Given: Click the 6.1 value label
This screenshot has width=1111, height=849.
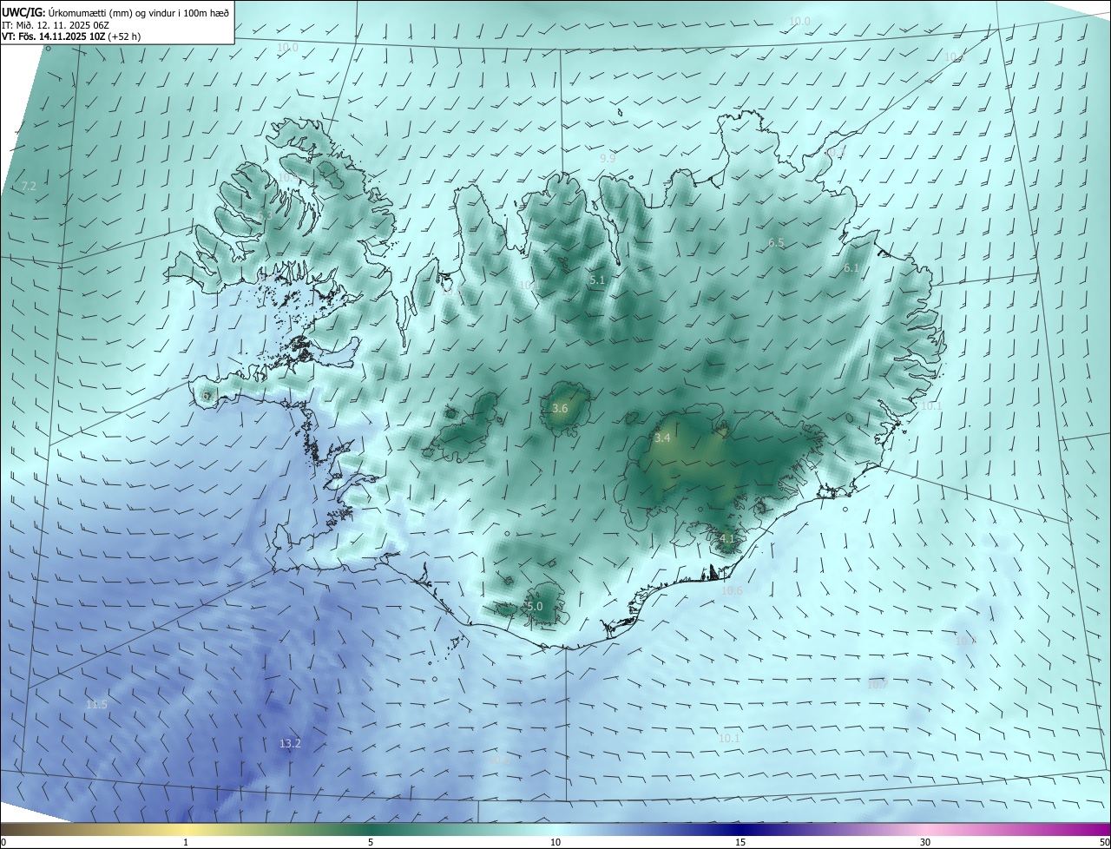Looking at the screenshot, I should pos(851,268).
